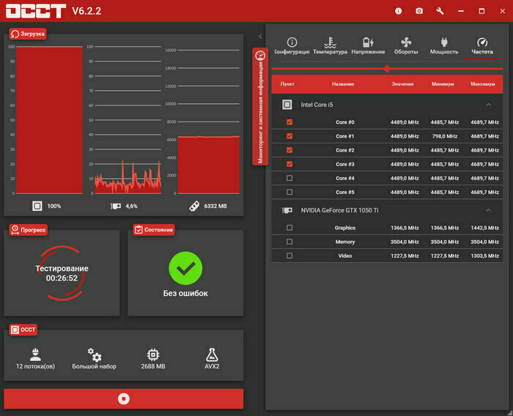Image resolution: width=513 pixels, height=416 pixels.
Task: Click the NVIDIA GPU card icon
Action: point(287,210)
